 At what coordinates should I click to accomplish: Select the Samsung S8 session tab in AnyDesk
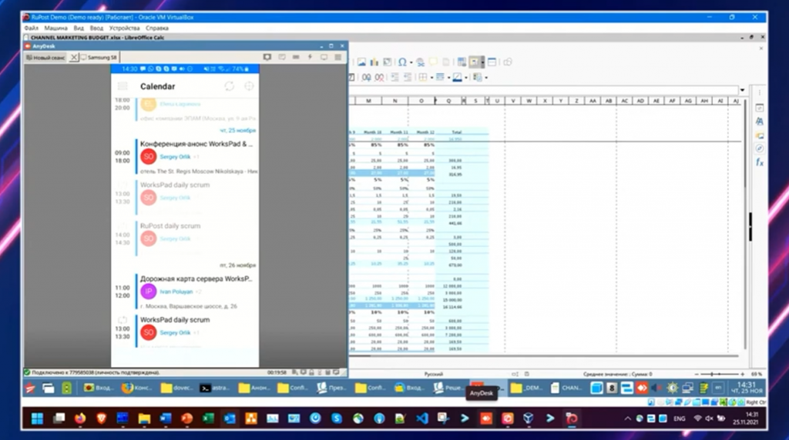tap(99, 57)
